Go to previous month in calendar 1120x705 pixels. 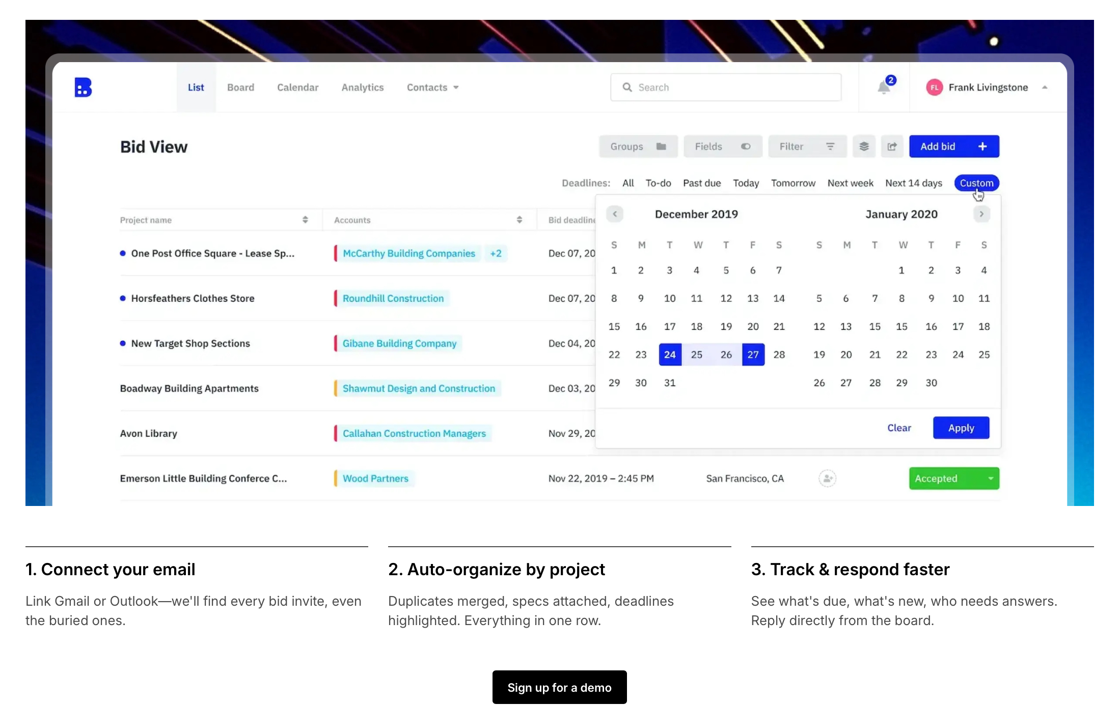pyautogui.click(x=615, y=214)
